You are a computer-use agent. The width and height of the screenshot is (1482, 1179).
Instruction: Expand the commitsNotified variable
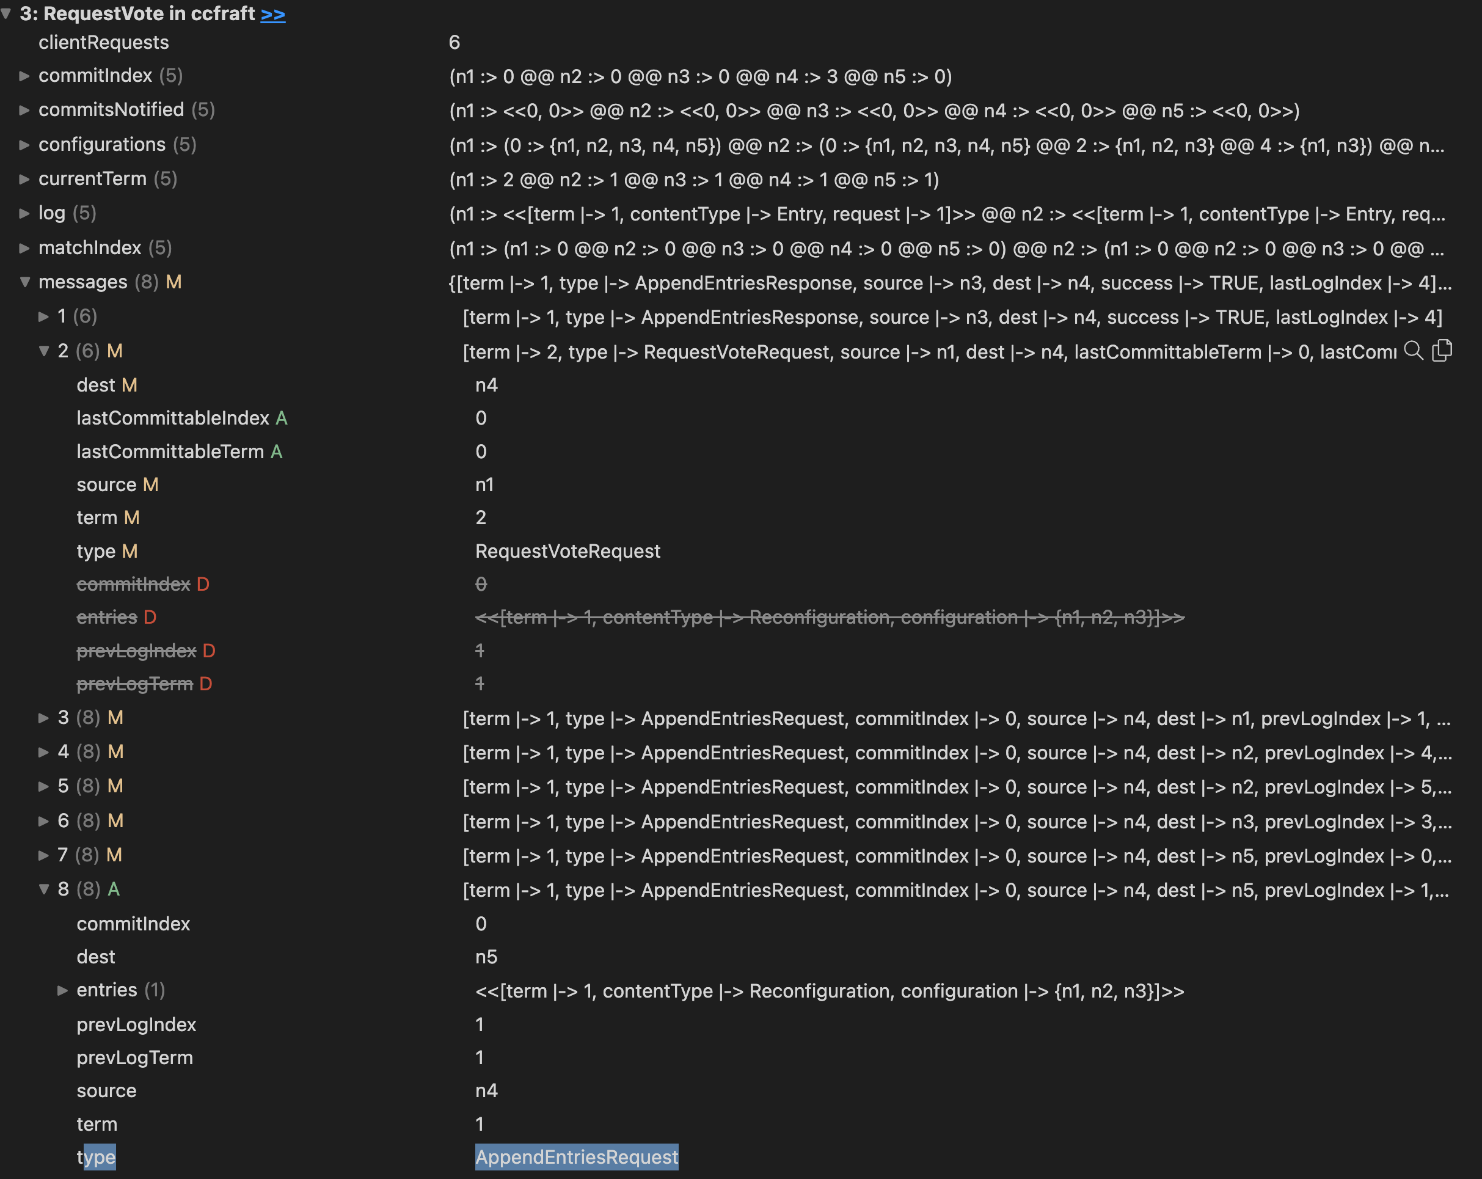pyautogui.click(x=25, y=110)
